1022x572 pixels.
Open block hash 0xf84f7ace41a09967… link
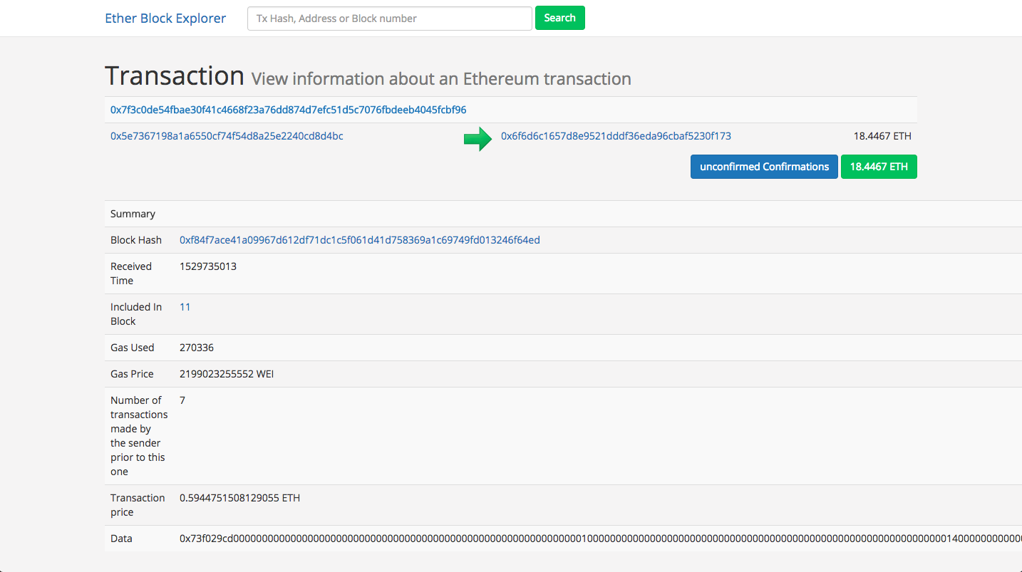(x=360, y=240)
